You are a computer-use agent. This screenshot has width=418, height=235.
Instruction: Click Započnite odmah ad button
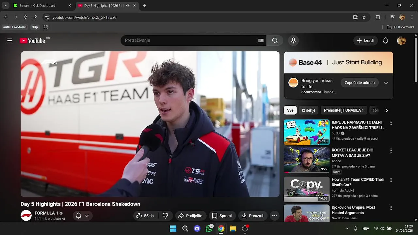pyautogui.click(x=360, y=83)
